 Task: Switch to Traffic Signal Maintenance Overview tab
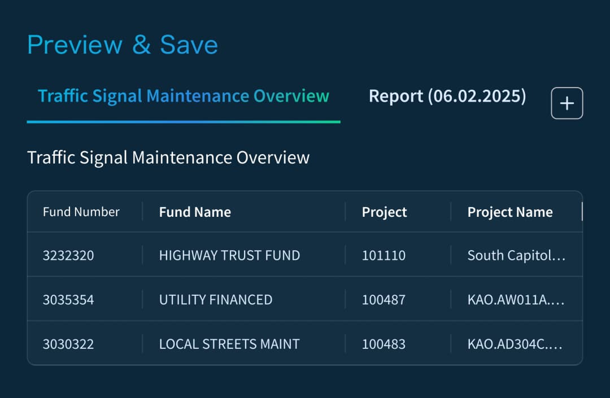(x=183, y=96)
